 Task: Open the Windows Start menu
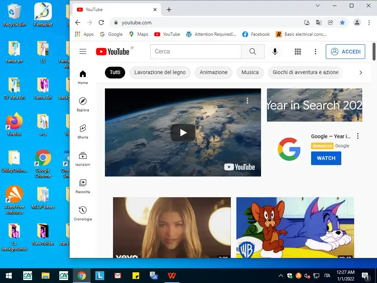tap(9, 276)
